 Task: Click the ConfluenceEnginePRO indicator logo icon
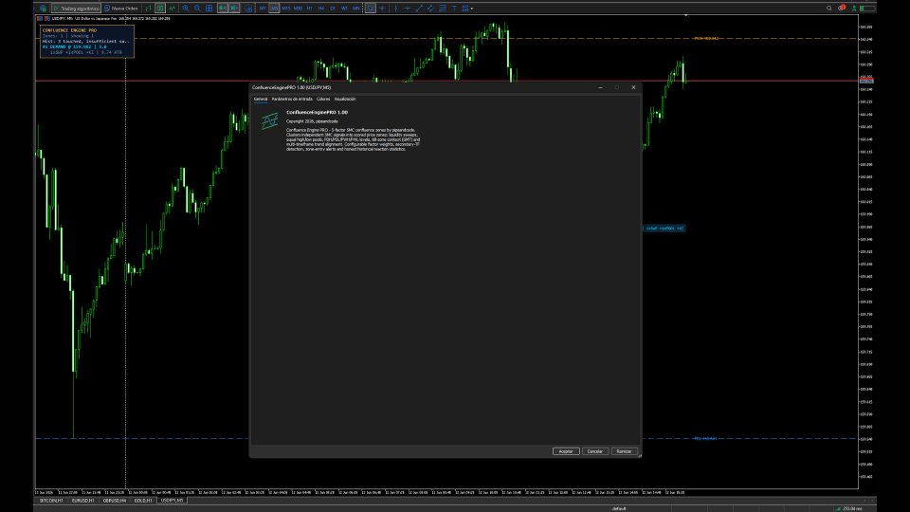click(x=269, y=120)
